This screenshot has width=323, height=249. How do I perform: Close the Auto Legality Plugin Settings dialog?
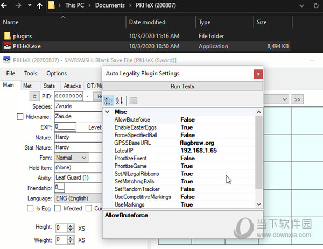[258, 73]
